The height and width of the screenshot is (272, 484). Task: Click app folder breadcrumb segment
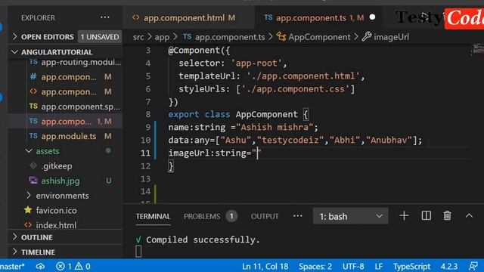[162, 37]
